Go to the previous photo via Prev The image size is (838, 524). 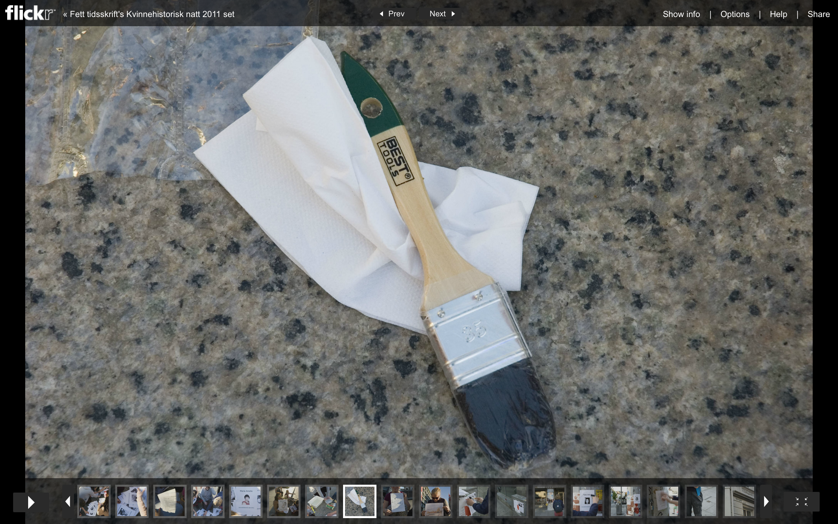click(x=392, y=14)
